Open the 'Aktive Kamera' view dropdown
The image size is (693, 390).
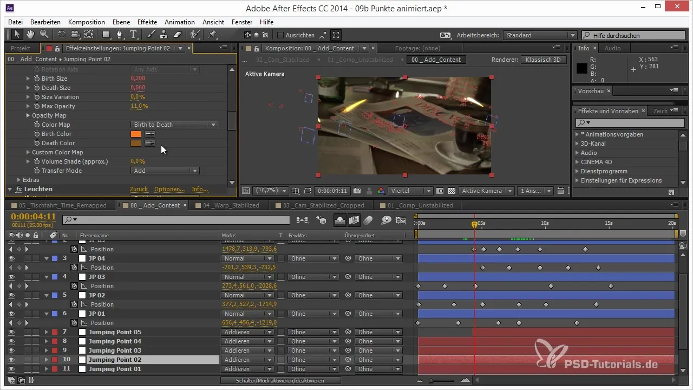pyautogui.click(x=487, y=191)
